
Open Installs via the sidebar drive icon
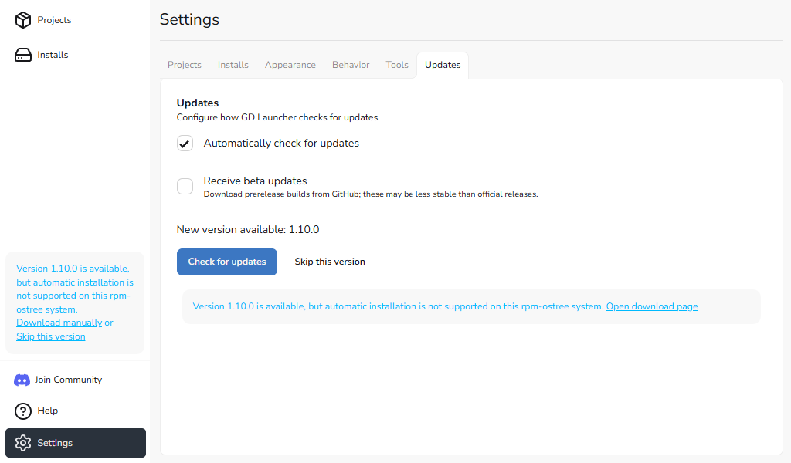point(23,55)
